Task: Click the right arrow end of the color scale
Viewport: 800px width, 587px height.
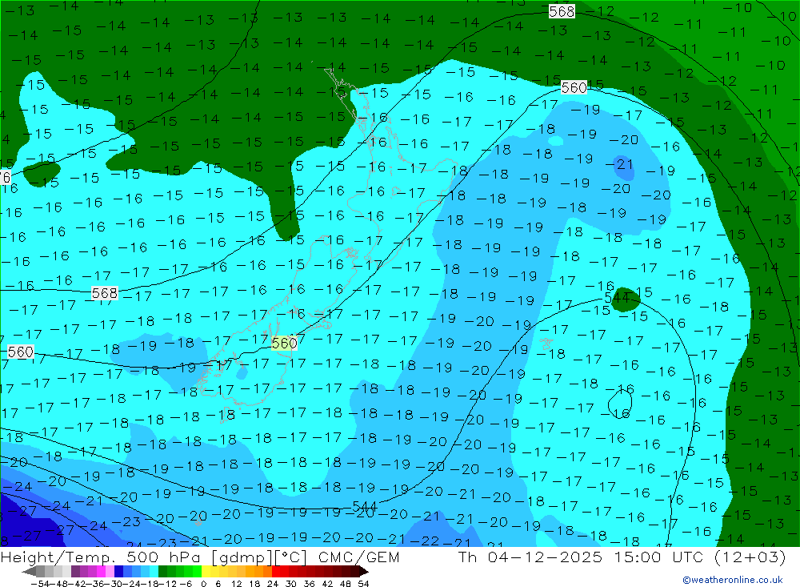Action: tap(363, 571)
